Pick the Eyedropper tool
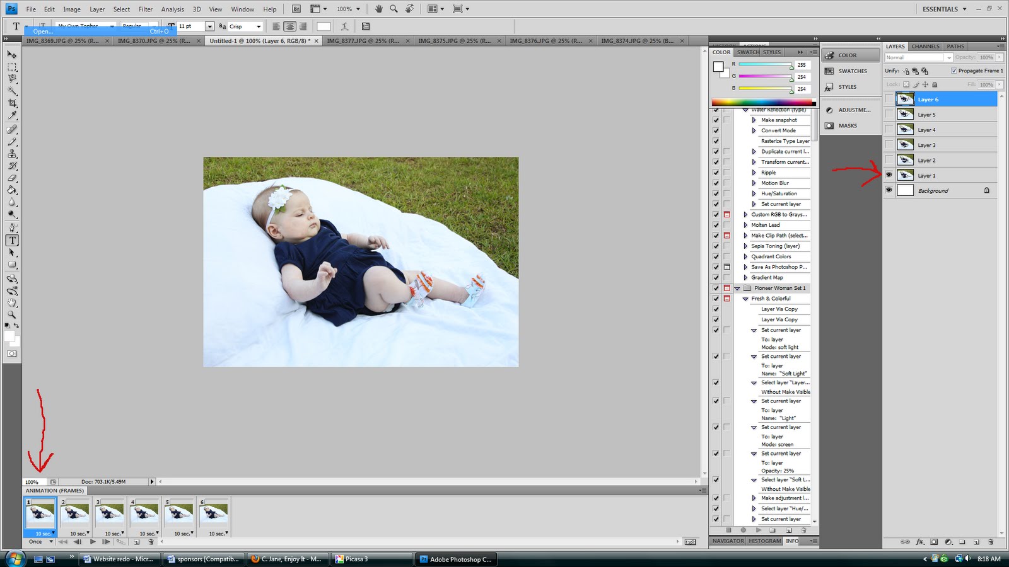The width and height of the screenshot is (1009, 567). (12, 116)
